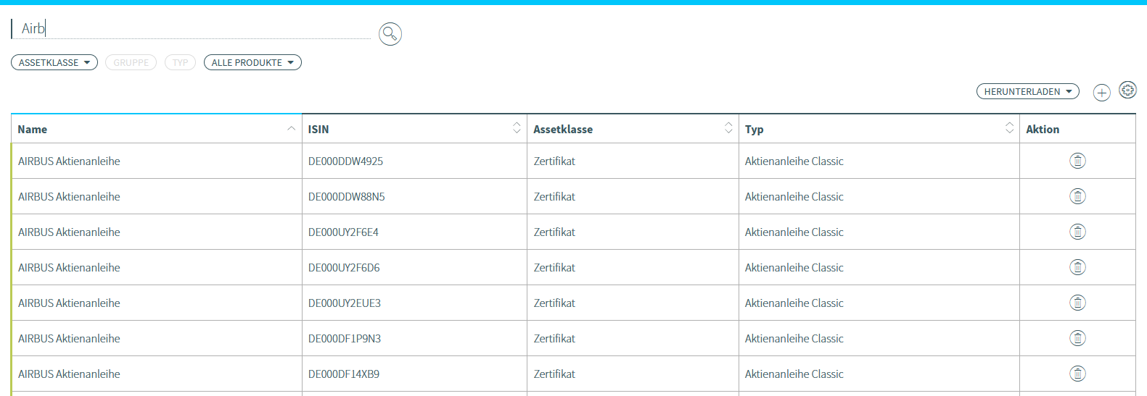1147x396 pixels.
Task: Delete the row with ISIN DE000DF14XB9
Action: (x=1077, y=374)
